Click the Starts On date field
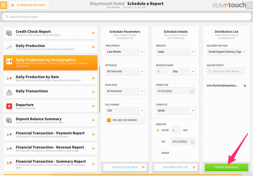Image resolution: width=253 pixels, height=176 pixels. [176, 91]
